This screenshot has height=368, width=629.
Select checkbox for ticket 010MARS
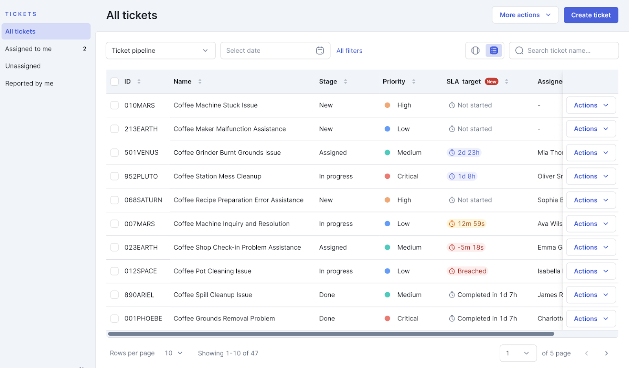click(114, 105)
